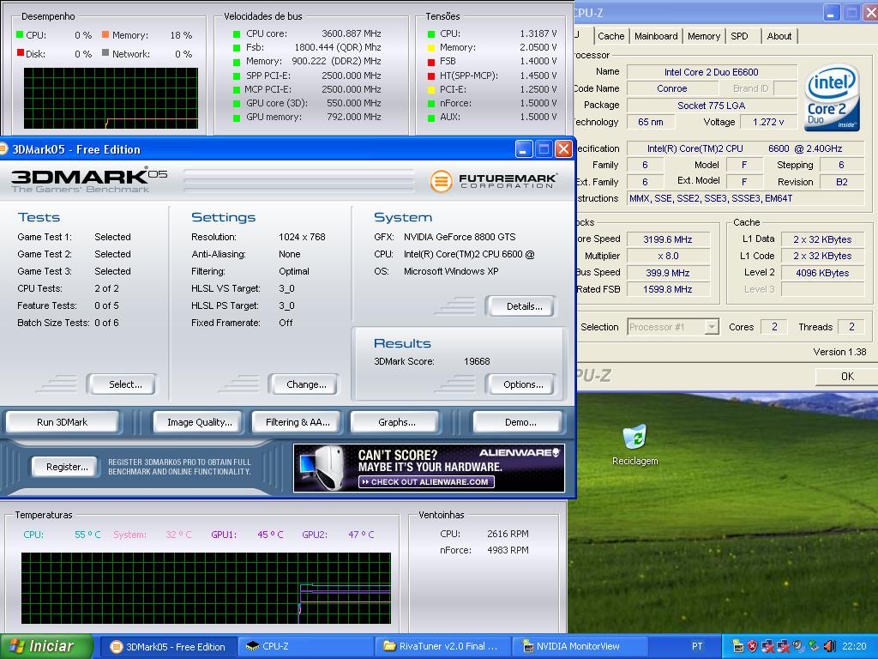Screen dimensions: 878x659
Task: Click the Level 2 cache value 4096 KBytes
Action: pos(822,273)
